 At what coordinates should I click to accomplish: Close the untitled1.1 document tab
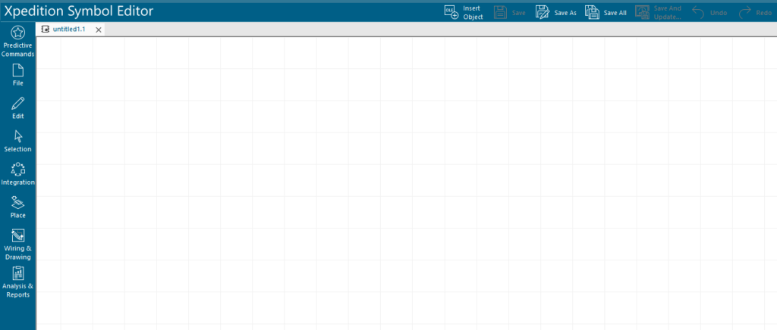point(99,30)
